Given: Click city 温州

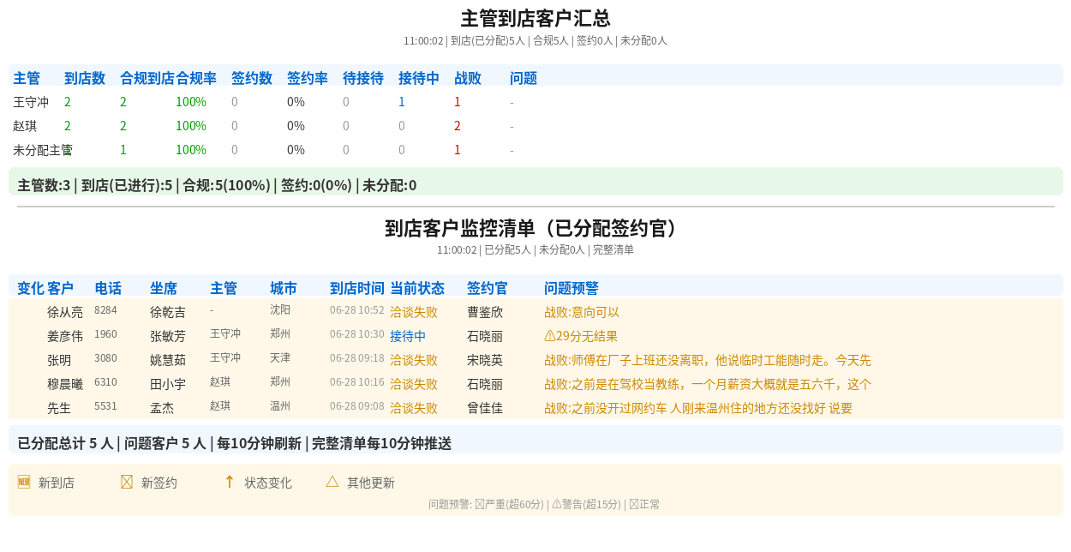Looking at the screenshot, I should [x=280, y=405].
